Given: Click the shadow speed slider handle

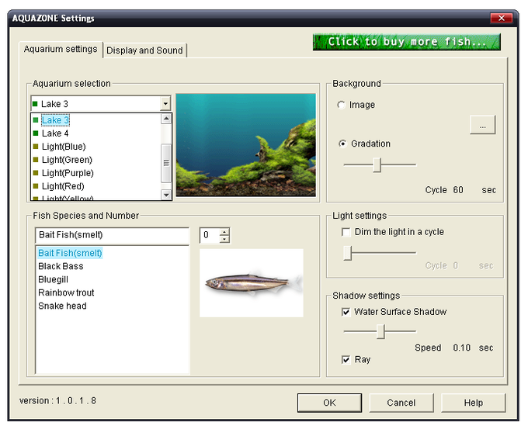Looking at the screenshot, I should [x=380, y=331].
